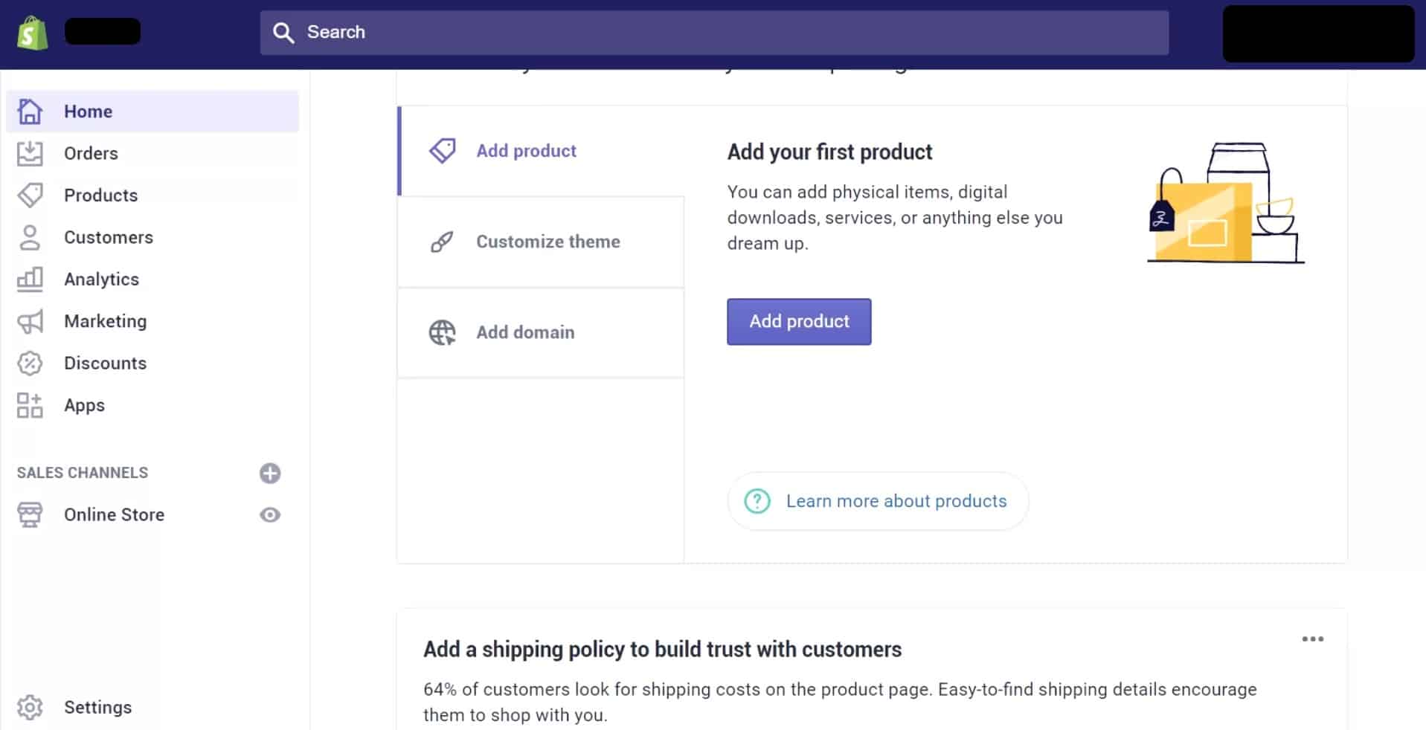The image size is (1426, 730).
Task: Click the Home icon in sidebar
Action: pos(30,112)
